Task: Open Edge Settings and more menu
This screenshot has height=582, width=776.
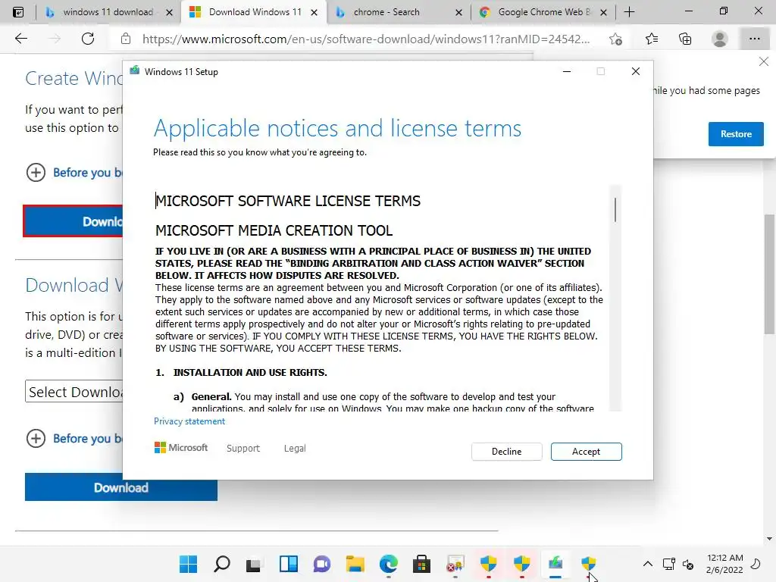Action: 754,39
